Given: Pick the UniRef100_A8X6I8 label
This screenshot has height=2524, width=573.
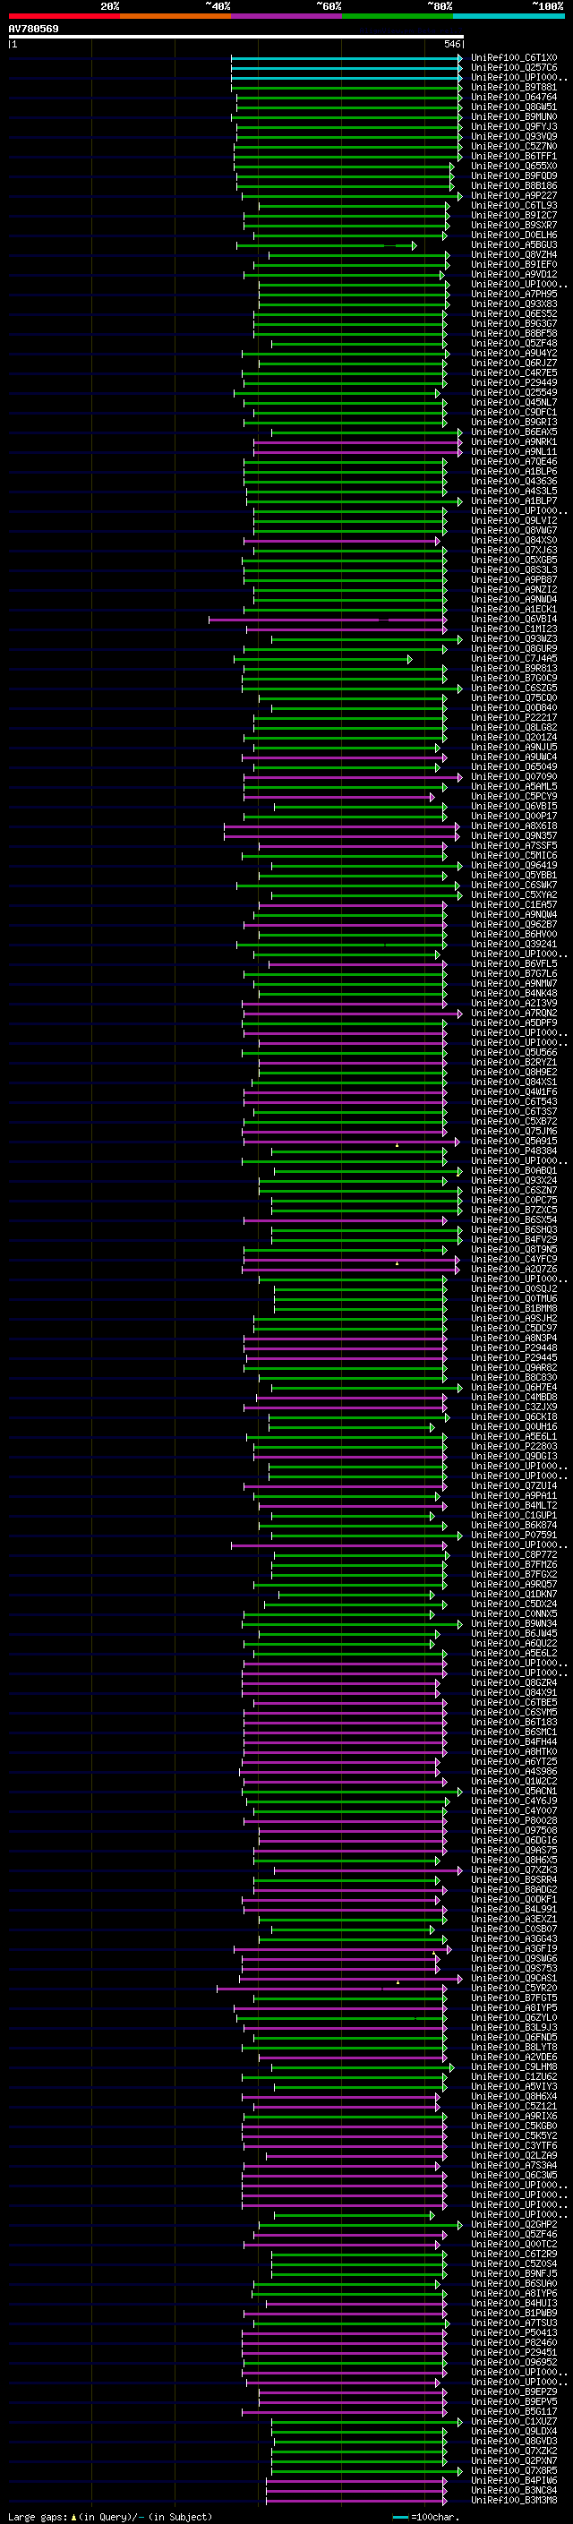Looking at the screenshot, I should click(514, 826).
